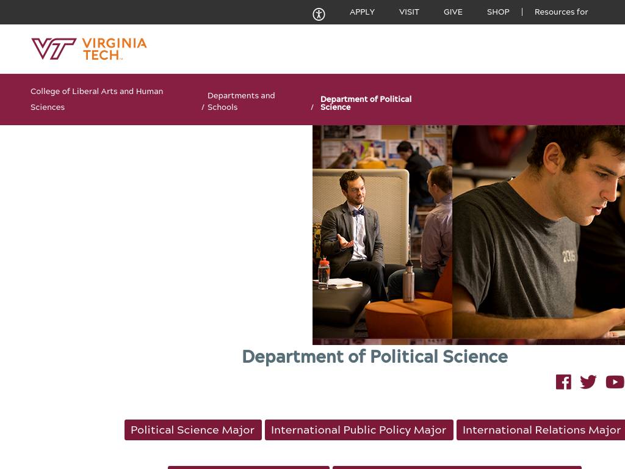The height and width of the screenshot is (469, 625).
Task: Click the Political Science Major button
Action: coord(192,430)
